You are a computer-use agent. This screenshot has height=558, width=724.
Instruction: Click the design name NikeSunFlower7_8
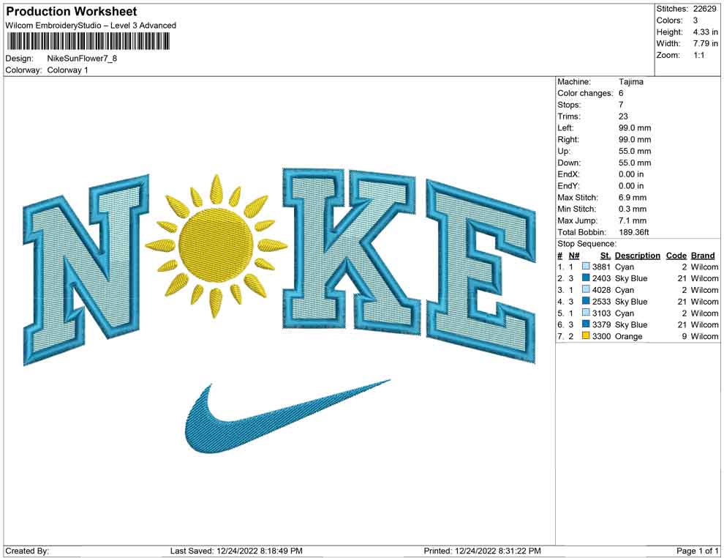(82, 59)
